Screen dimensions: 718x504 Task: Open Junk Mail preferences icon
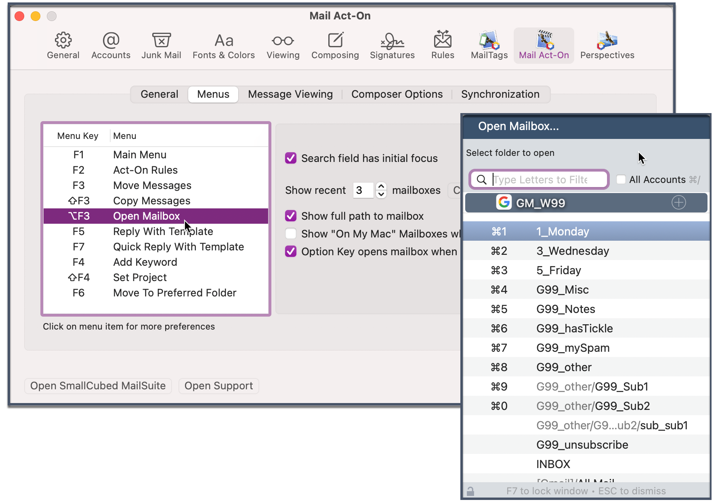click(x=161, y=40)
